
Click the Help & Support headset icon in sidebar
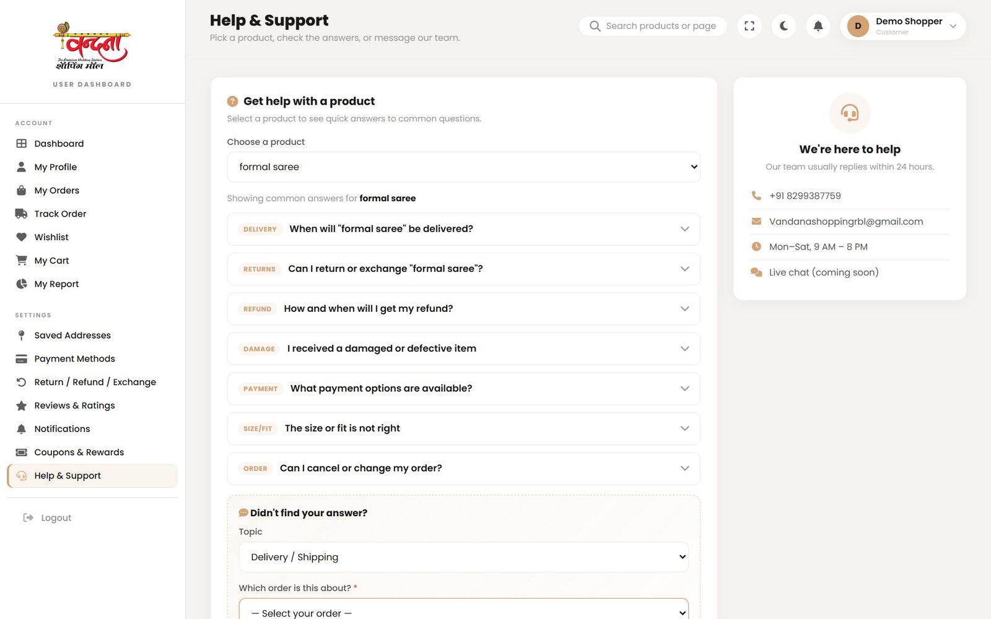21,476
